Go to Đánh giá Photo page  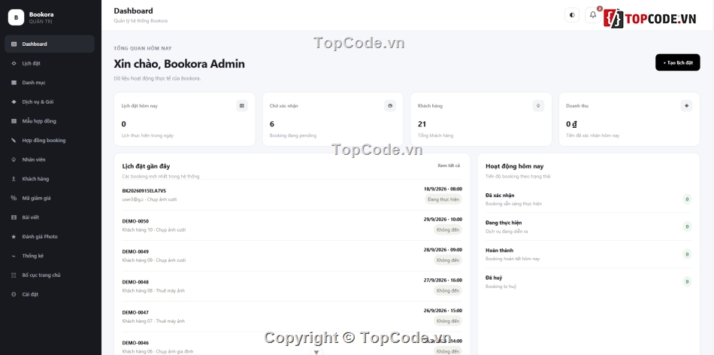(x=50, y=236)
